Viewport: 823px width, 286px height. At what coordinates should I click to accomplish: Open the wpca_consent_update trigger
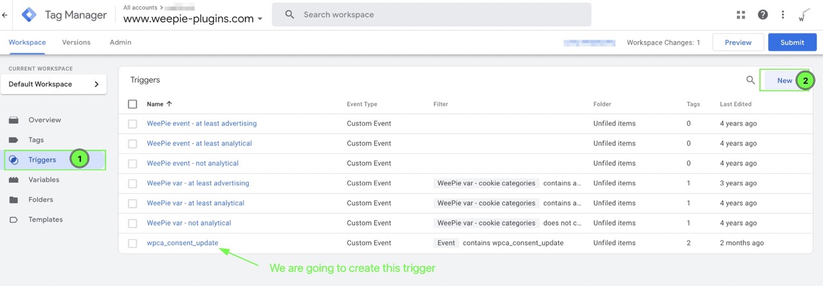(182, 242)
